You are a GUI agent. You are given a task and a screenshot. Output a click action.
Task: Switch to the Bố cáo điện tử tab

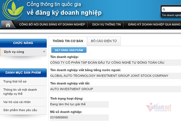tap(104, 41)
